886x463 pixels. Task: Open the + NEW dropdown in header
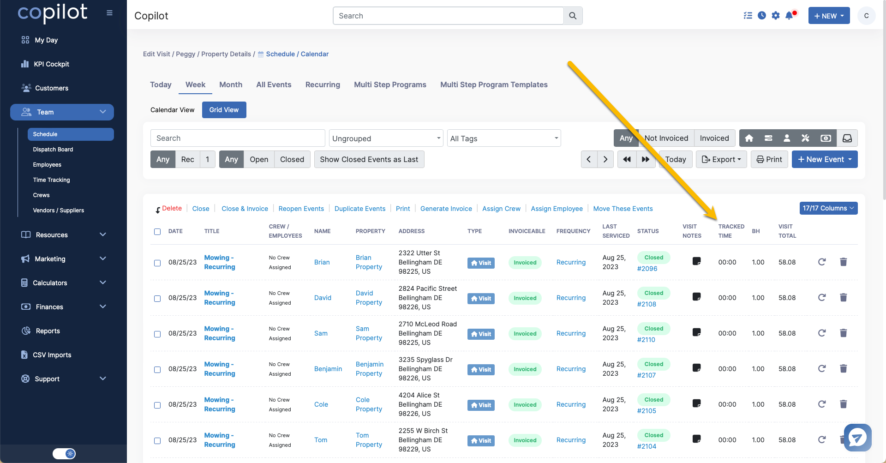point(829,16)
